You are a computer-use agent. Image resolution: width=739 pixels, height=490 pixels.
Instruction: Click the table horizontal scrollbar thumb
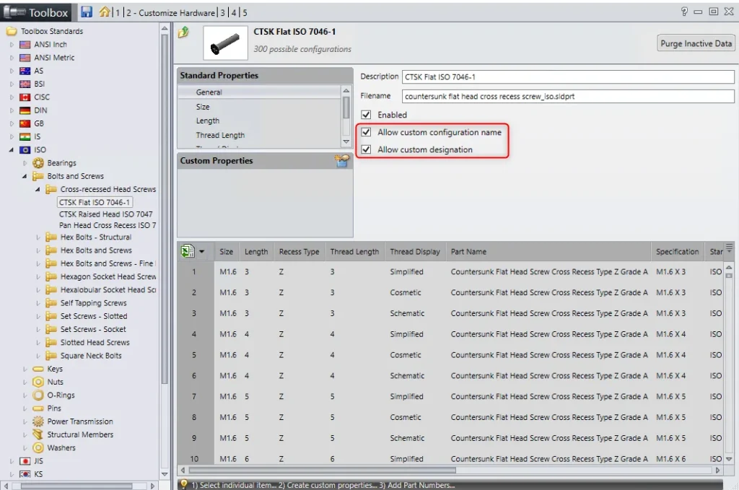click(323, 471)
